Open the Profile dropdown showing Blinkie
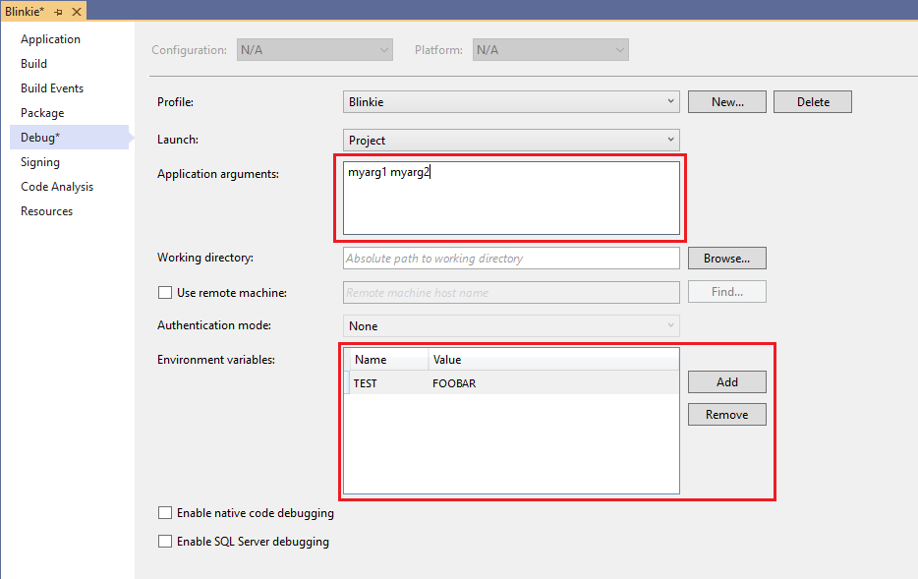918x579 pixels. [511, 101]
